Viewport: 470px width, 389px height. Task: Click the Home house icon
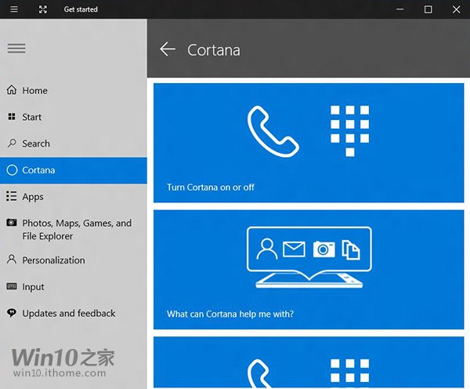point(12,89)
